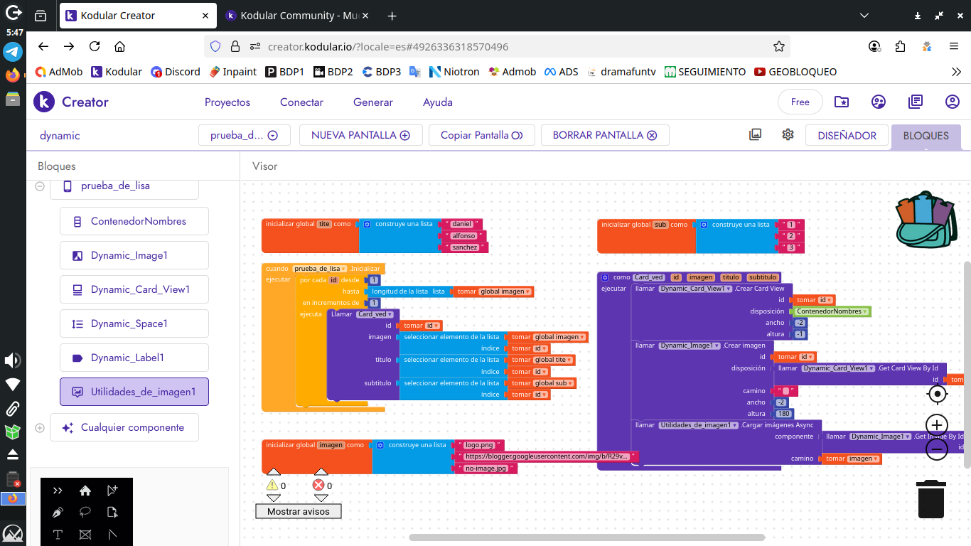The image size is (971, 546).
Task: Open the Kodular account profile icon
Action: click(x=953, y=102)
